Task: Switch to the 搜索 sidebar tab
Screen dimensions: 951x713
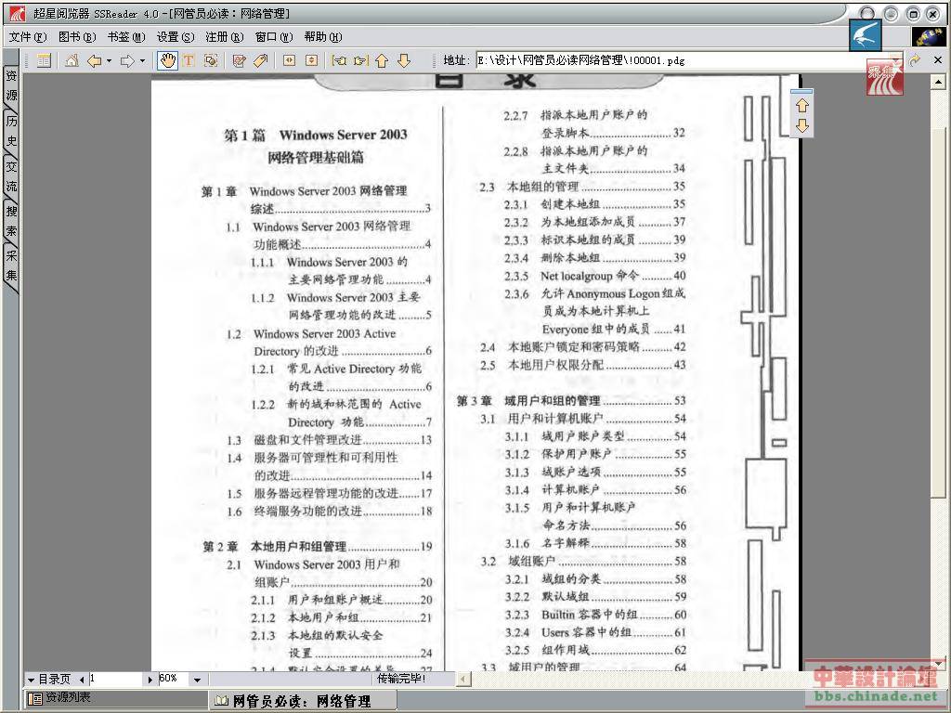Action: [11, 221]
